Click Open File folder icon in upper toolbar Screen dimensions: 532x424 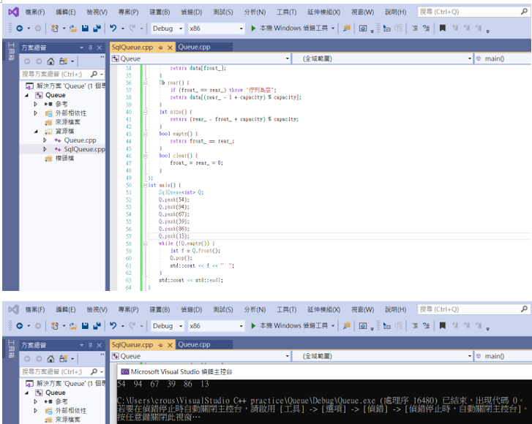[x=73, y=29]
